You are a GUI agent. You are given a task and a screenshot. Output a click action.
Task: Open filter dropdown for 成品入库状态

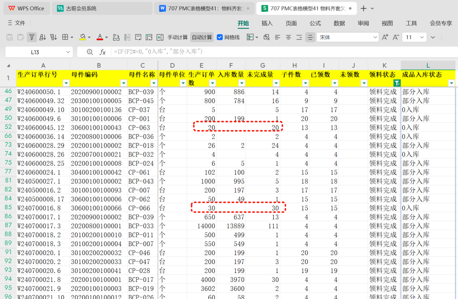(452, 83)
